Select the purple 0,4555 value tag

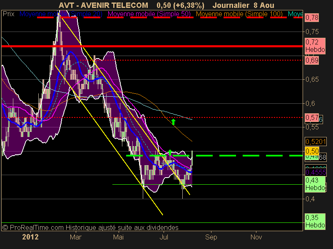click(x=316, y=172)
